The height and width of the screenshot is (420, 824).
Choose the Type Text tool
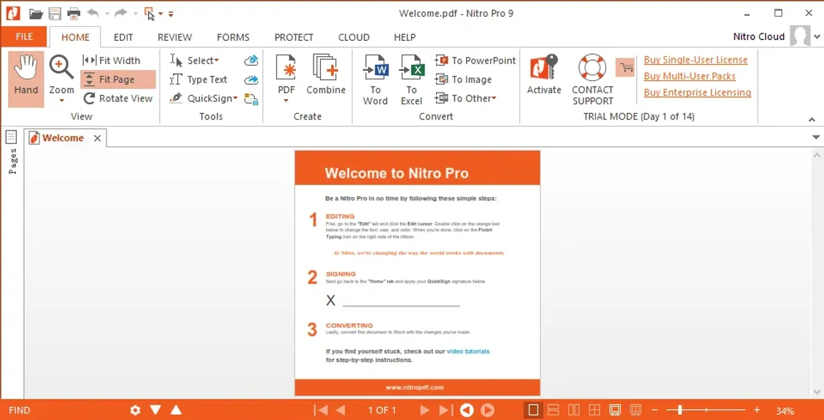coord(198,79)
